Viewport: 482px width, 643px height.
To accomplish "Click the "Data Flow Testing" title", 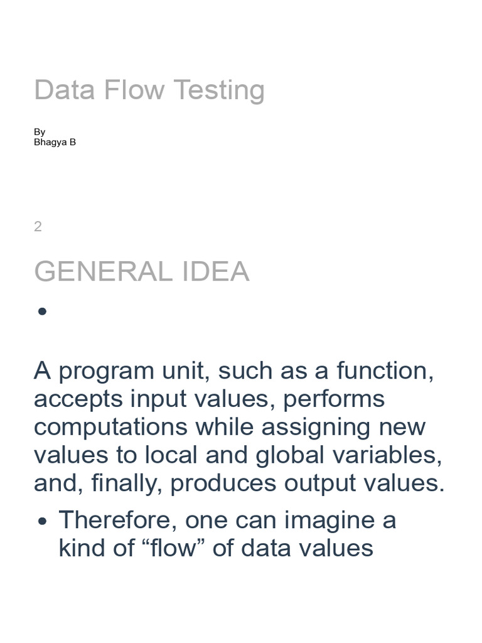I will [x=149, y=90].
